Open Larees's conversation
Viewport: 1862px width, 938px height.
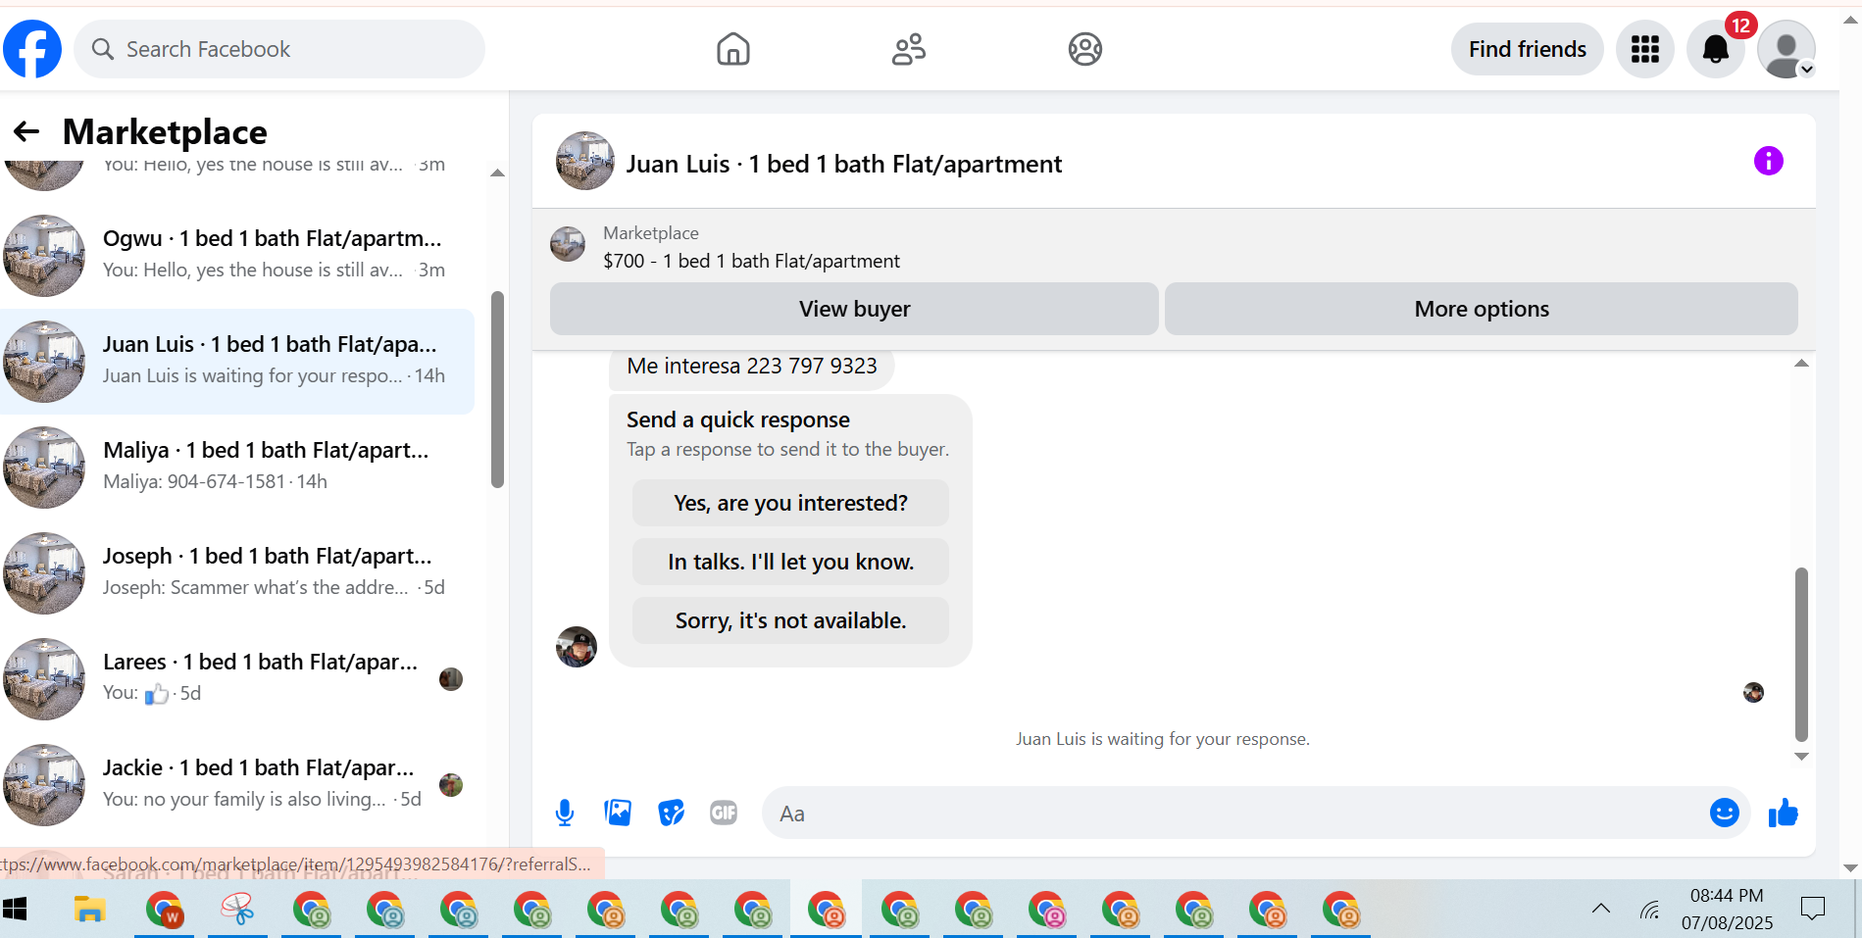237,678
